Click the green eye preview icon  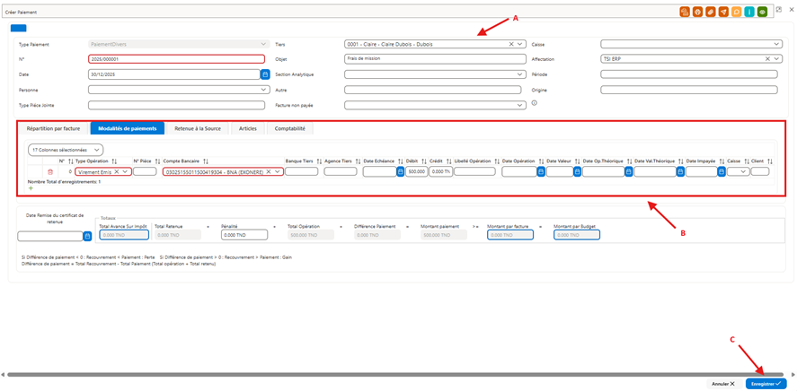tap(762, 12)
